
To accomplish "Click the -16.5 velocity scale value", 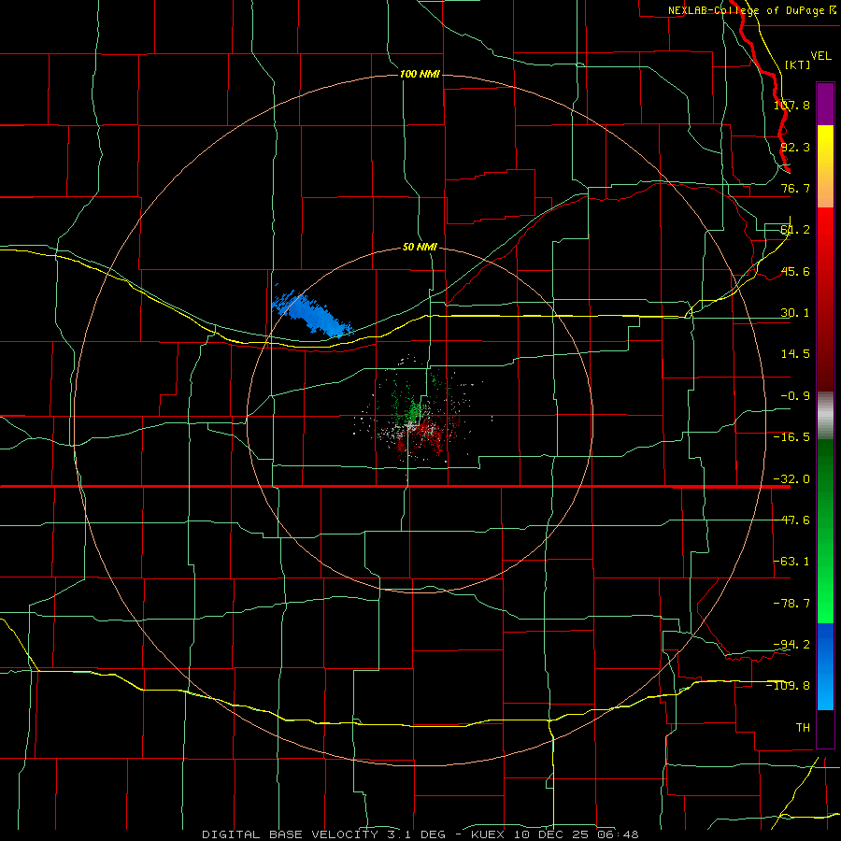I will pyautogui.click(x=791, y=437).
